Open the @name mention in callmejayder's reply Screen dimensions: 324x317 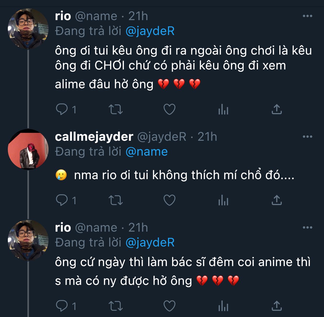[147, 152]
